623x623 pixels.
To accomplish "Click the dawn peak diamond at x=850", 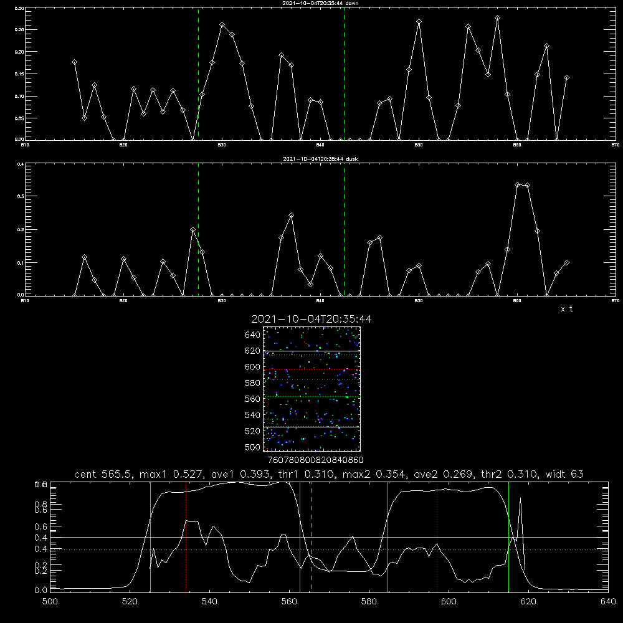I will coord(419,21).
